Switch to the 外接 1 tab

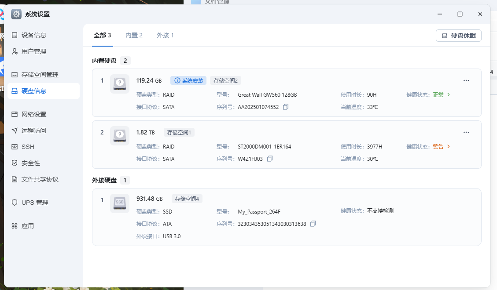(x=165, y=35)
